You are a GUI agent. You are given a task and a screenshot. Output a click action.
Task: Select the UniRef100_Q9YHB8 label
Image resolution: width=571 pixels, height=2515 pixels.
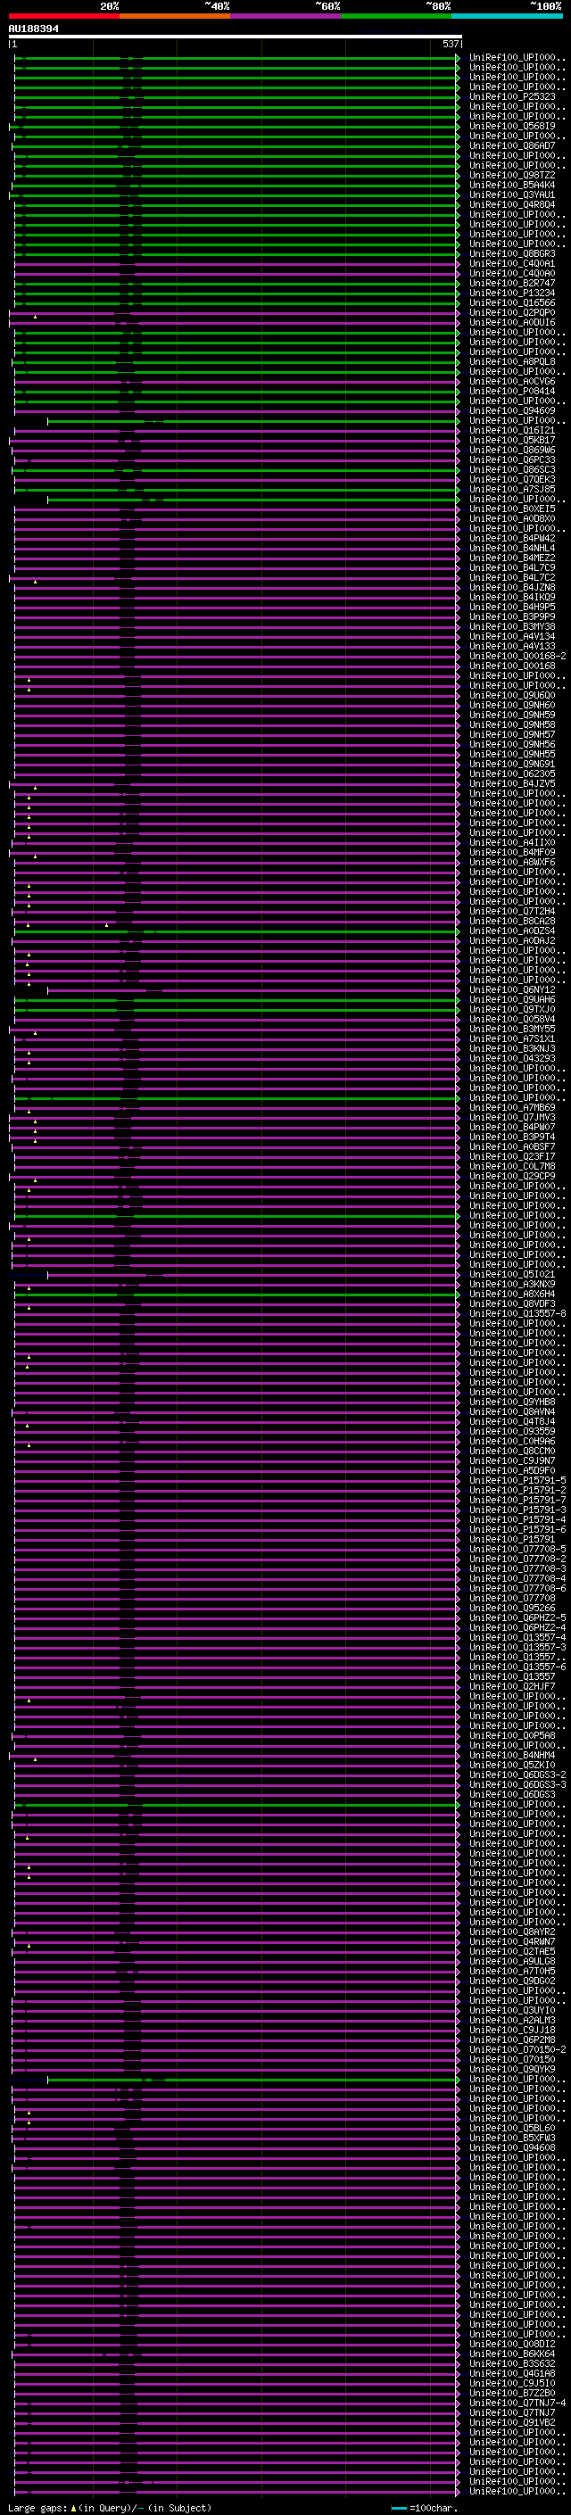point(511,1402)
